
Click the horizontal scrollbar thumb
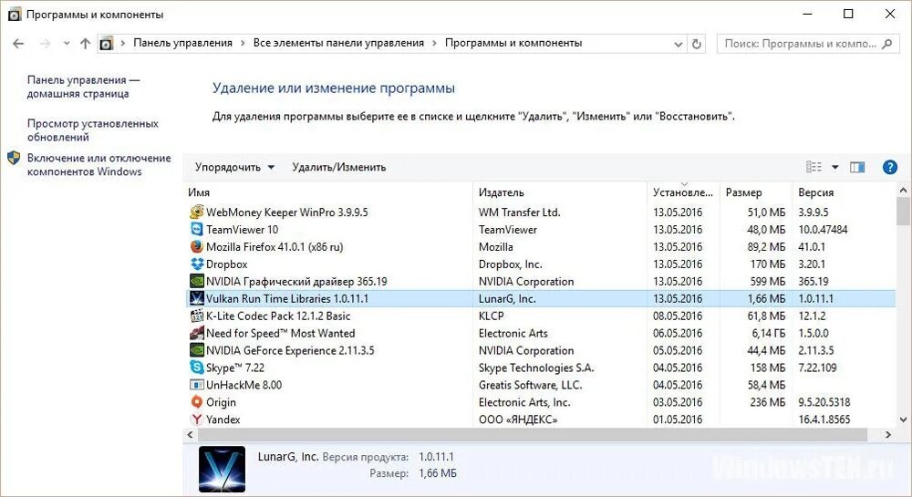533,434
